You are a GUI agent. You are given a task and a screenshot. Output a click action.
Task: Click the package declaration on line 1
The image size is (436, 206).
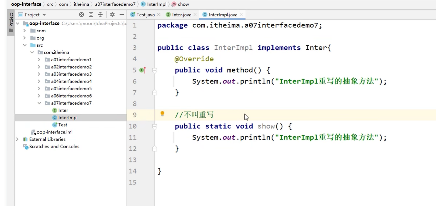240,25
